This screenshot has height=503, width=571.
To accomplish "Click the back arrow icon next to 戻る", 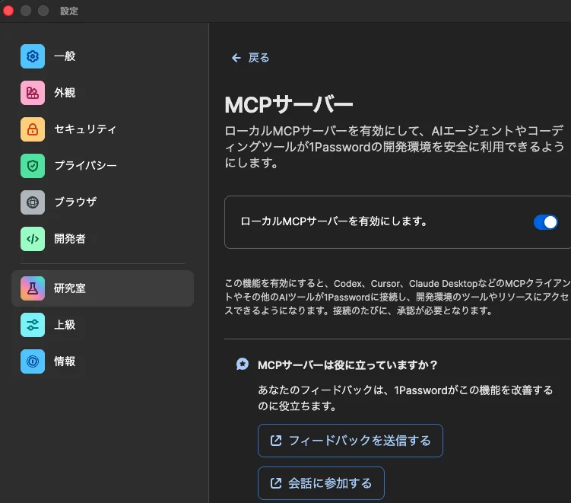I will [236, 58].
